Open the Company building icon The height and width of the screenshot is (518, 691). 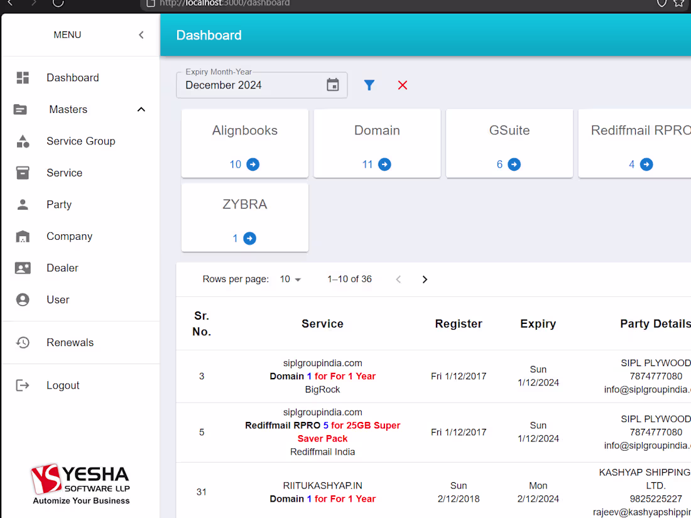tap(23, 236)
